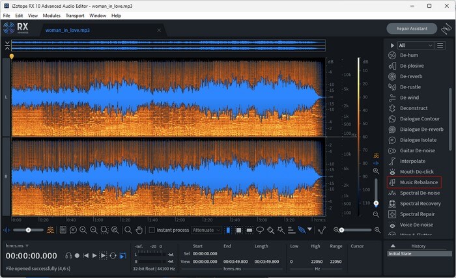Toggle the right channel R selector
The width and height of the screenshot is (456, 278).
click(x=6, y=176)
